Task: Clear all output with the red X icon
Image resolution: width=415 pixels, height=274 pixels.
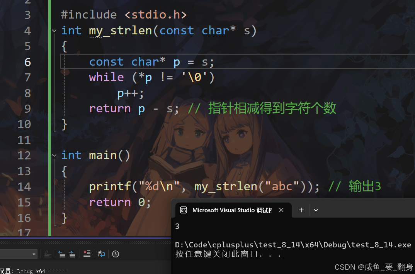Action: pos(87,254)
